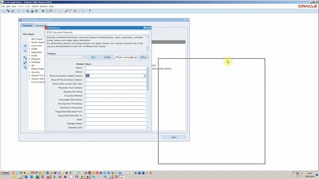The height and width of the screenshot is (179, 319).
Task: Switch to the Functions tab
Action: (x=27, y=25)
